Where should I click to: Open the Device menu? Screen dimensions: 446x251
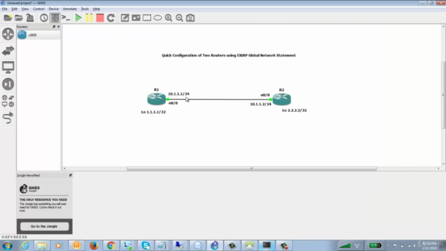[x=54, y=9]
